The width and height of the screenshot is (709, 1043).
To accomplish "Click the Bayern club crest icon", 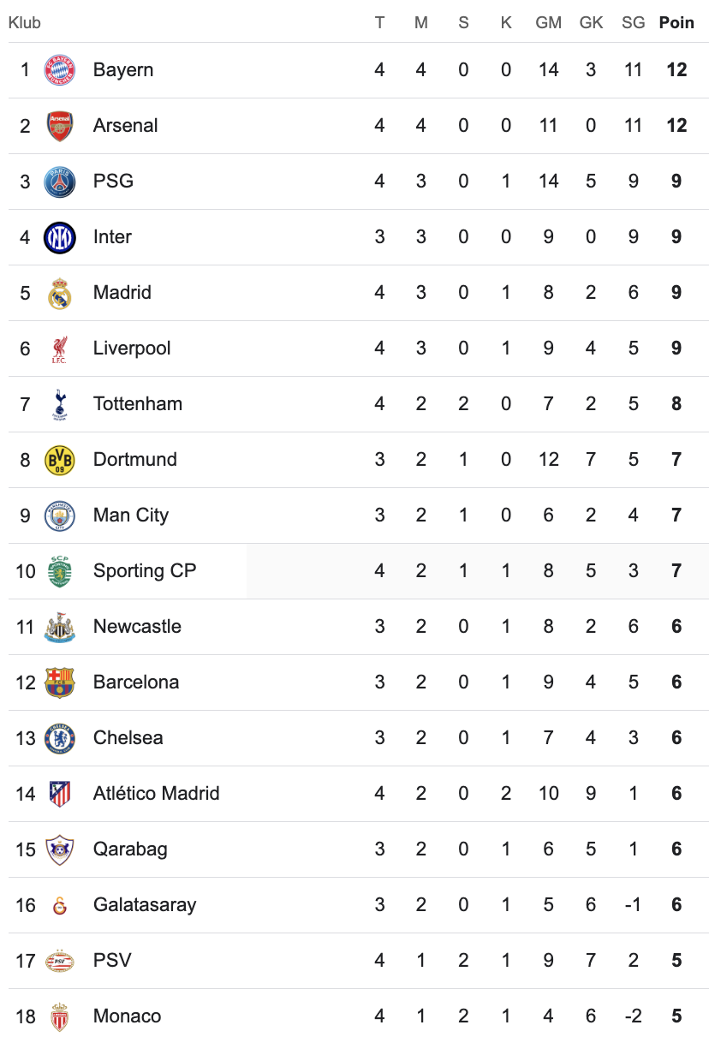I will pyautogui.click(x=60, y=70).
